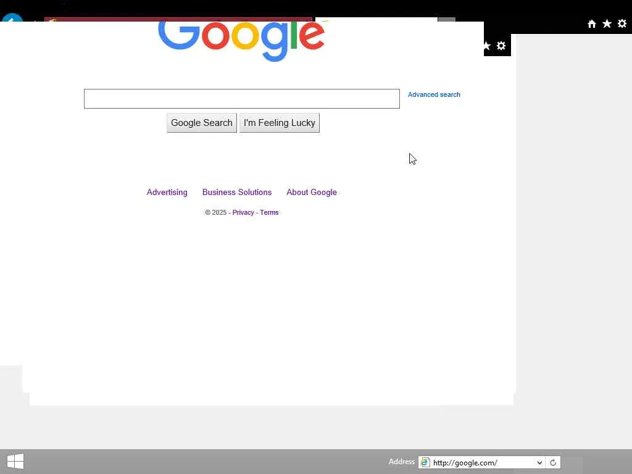This screenshot has width=632, height=474.
Task: Open the Terms link in the footer
Action: (269, 212)
